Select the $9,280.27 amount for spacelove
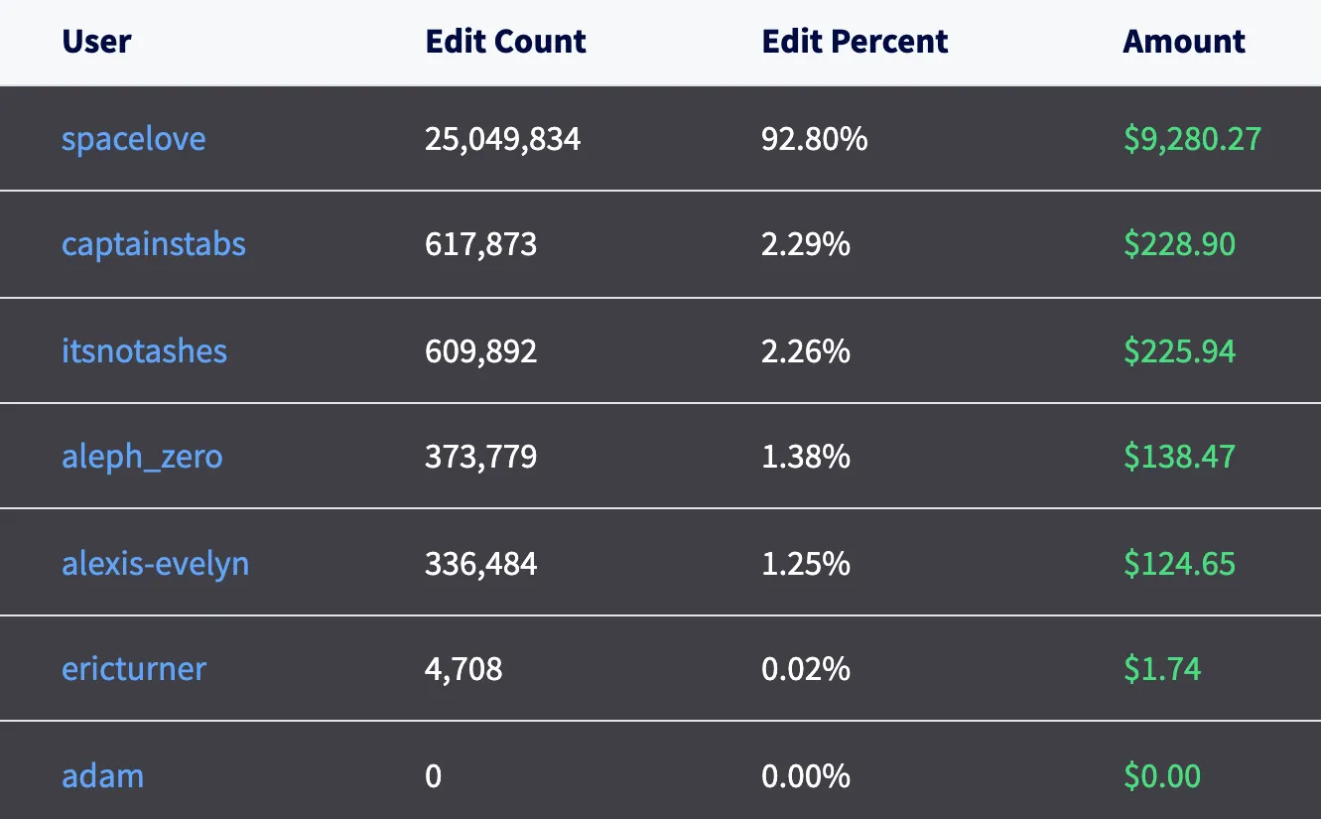The width and height of the screenshot is (1321, 819). 1191,138
